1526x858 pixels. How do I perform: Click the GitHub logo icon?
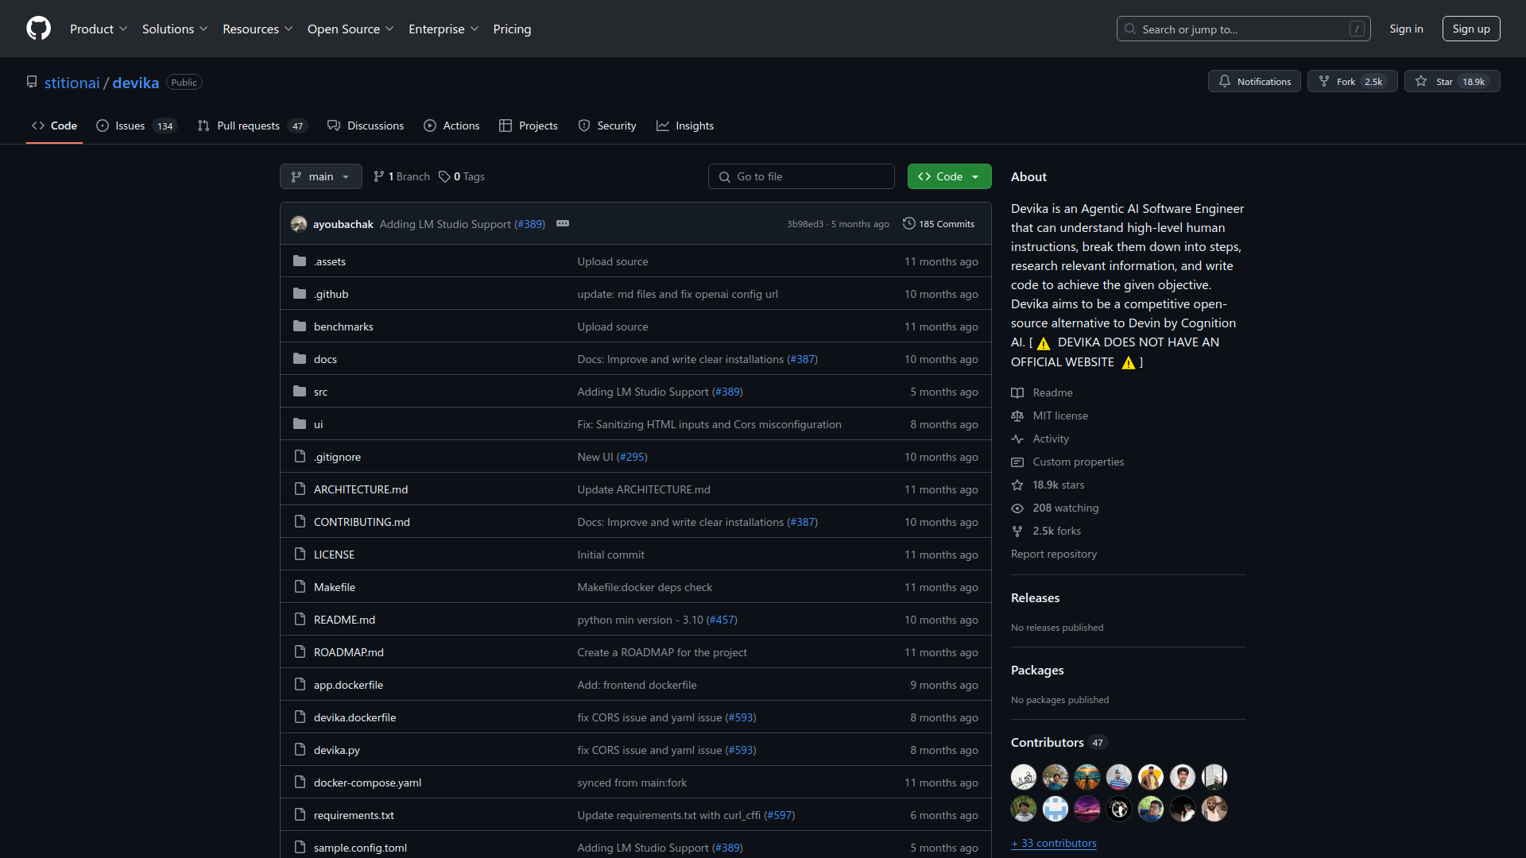coord(38,29)
